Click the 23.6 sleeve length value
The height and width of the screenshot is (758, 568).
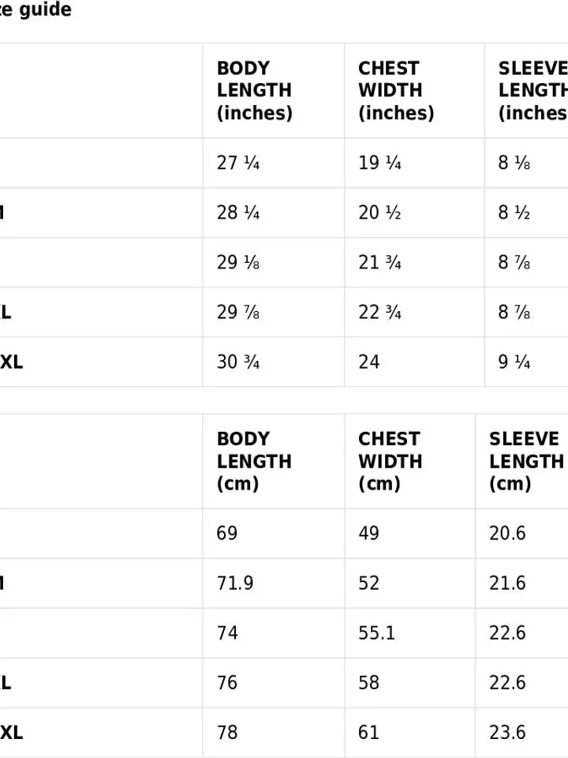click(x=507, y=733)
